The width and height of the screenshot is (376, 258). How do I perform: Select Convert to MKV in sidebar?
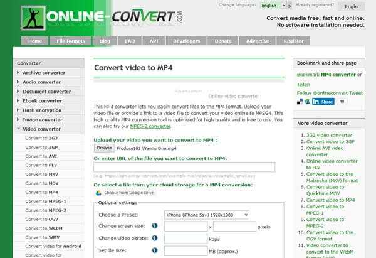[x=42, y=175]
